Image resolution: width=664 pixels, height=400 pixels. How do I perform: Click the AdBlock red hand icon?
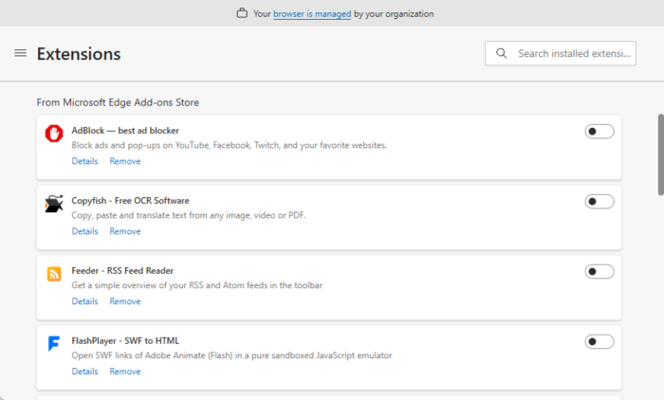tap(54, 135)
